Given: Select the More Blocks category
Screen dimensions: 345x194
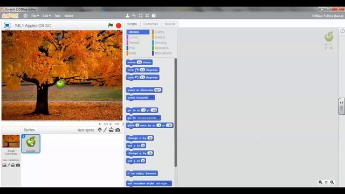Looking at the screenshot, I should 162,53.
